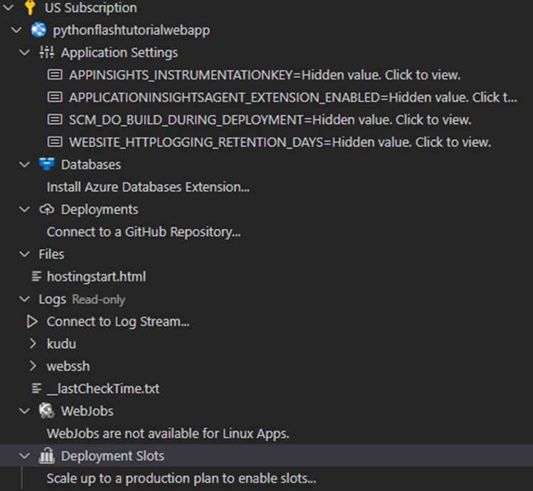Screen dimensions: 533x491
Task: Collapse the Deployment Slots section
Action: (x=24, y=456)
